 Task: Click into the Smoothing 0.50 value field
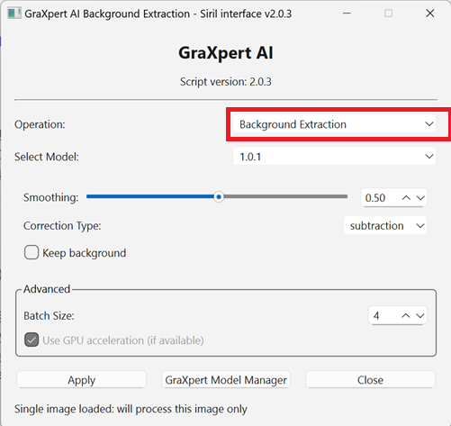pos(380,198)
